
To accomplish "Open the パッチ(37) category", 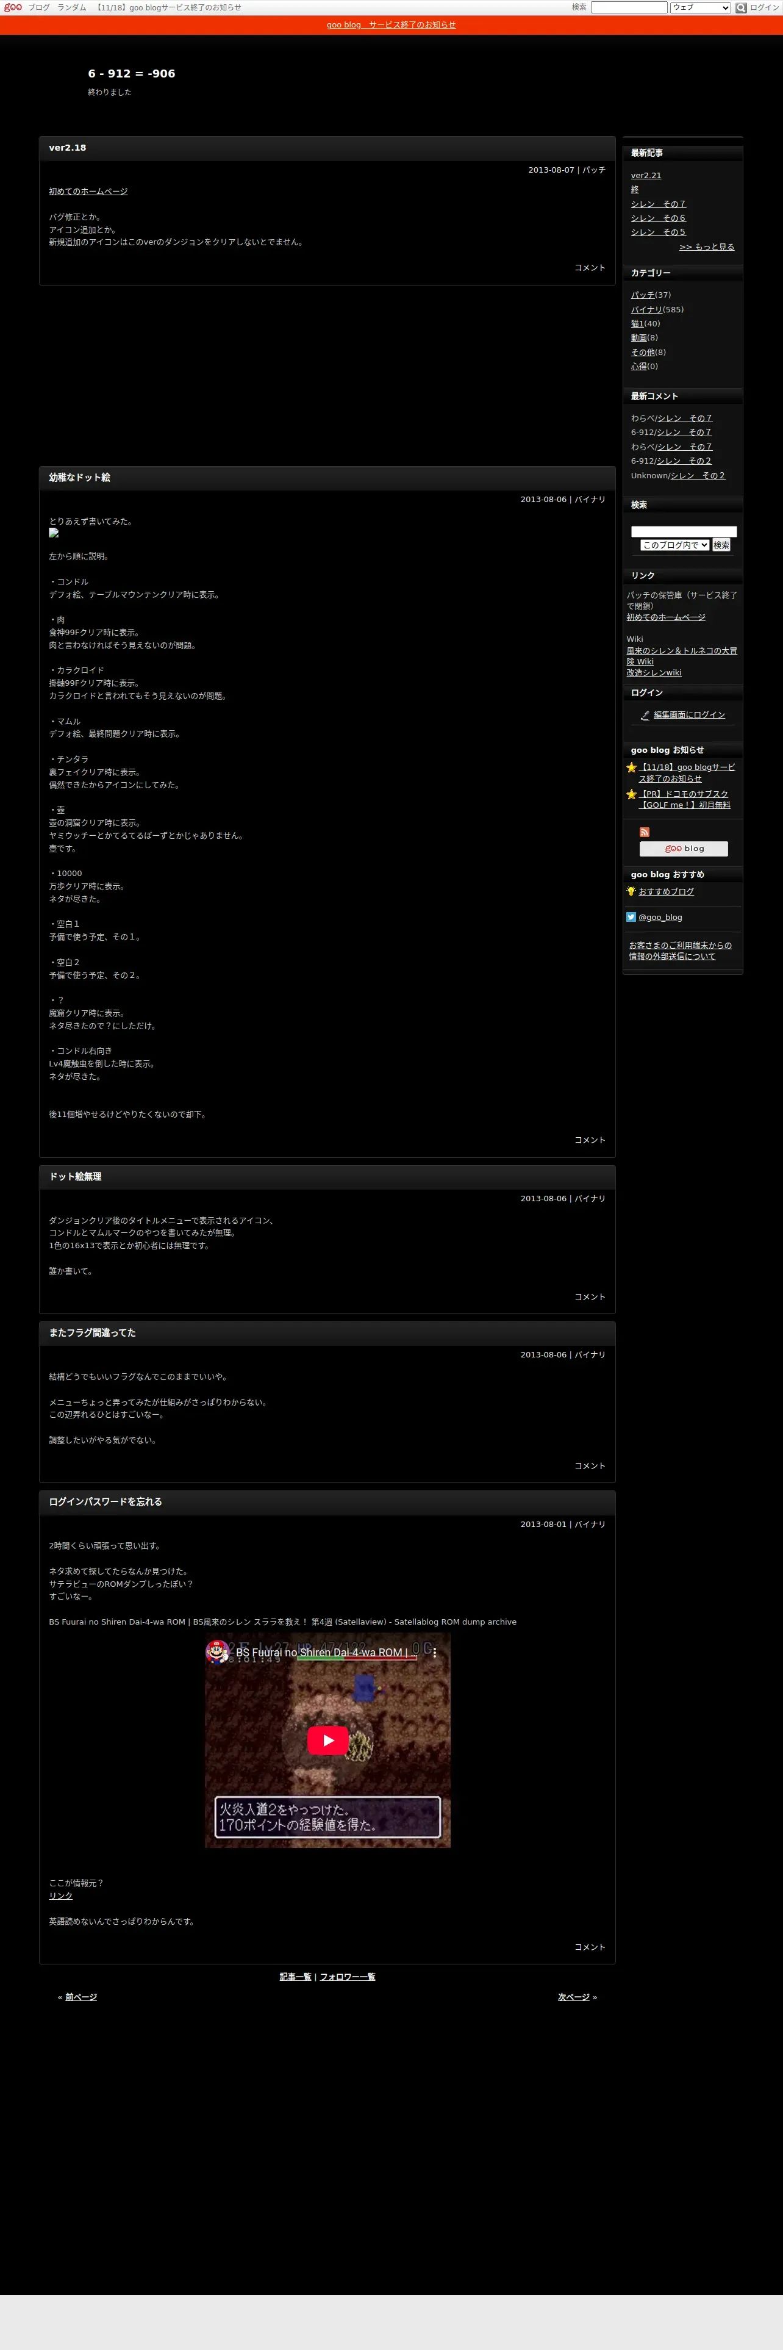I will pos(643,295).
